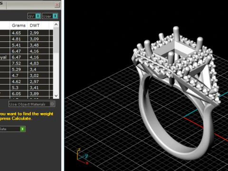Click the Grams column header

point(19,25)
